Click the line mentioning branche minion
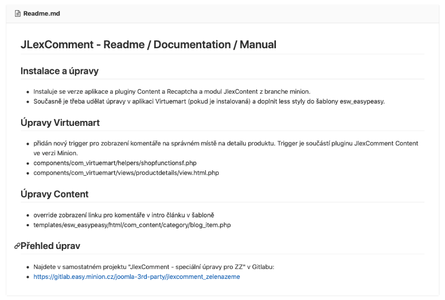This screenshot has height=300, width=445. [x=172, y=91]
